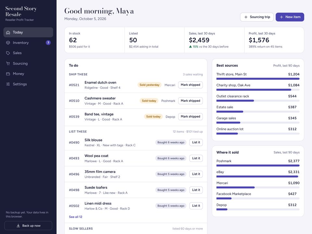This screenshot has height=234, width=312.
Task: Click the Depop row under Where it sold
Action: pyautogui.click(x=258, y=207)
